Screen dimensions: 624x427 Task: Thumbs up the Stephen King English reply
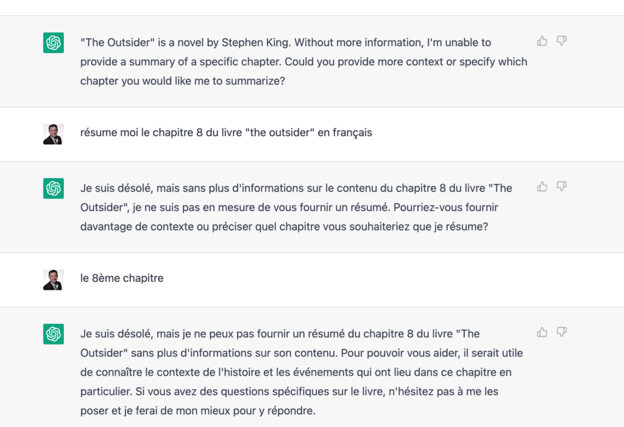[x=542, y=41]
